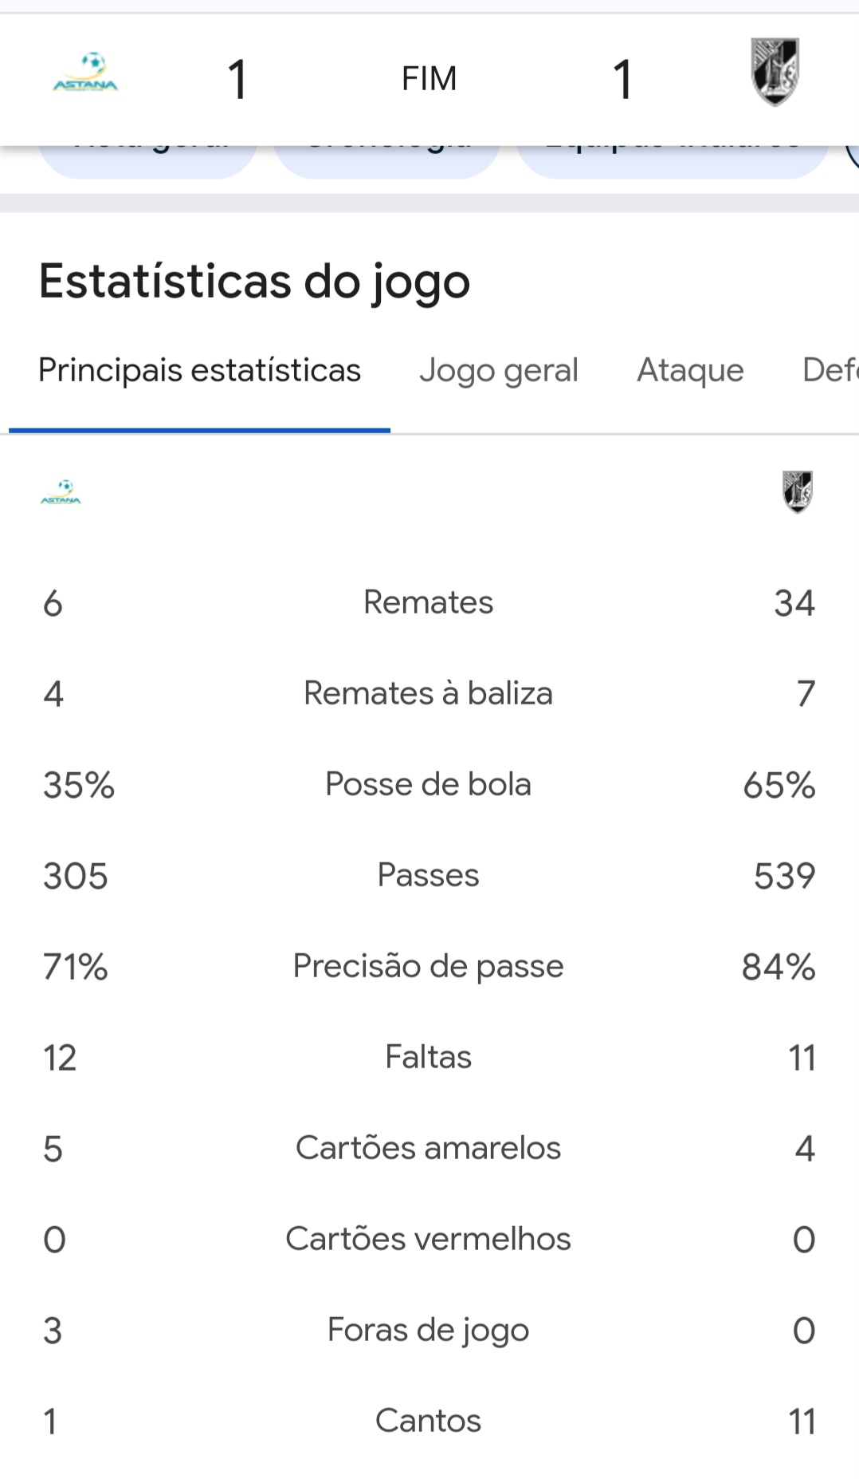The image size is (859, 1479).
Task: Tap the first partially hidden pill button
Action: click(x=148, y=162)
